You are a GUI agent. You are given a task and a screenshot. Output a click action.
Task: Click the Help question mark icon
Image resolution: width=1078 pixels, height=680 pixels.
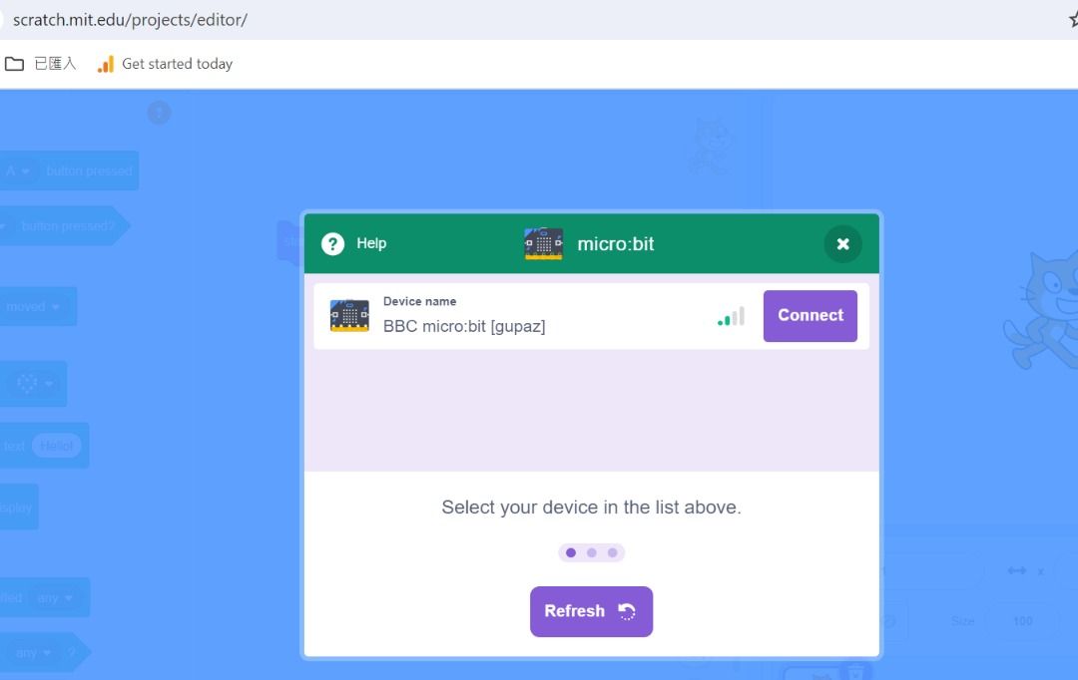[333, 243]
